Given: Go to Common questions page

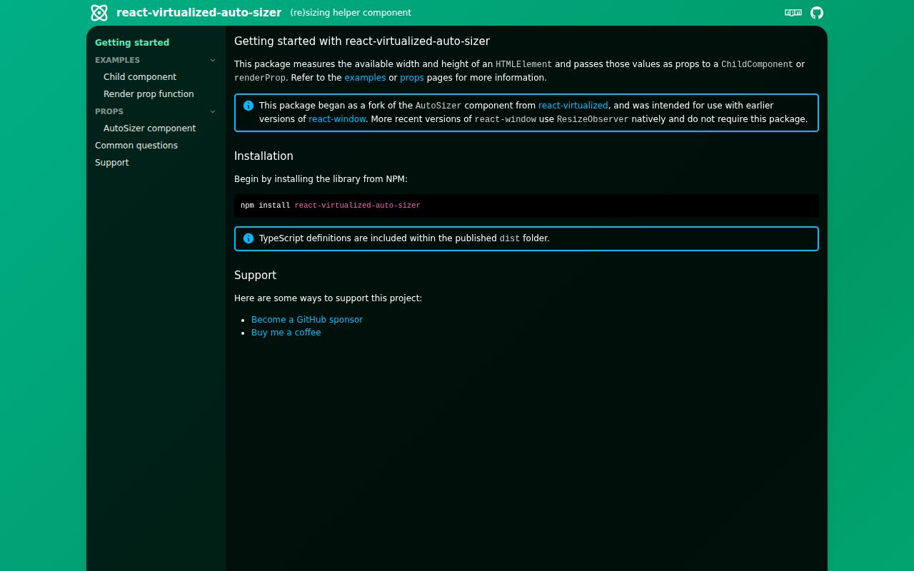Looking at the screenshot, I should (x=136, y=146).
